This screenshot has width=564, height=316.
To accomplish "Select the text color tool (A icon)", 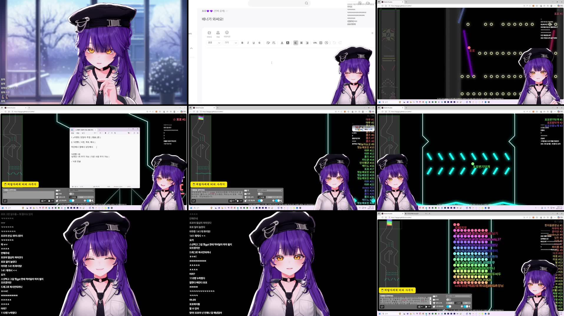I will [x=282, y=43].
